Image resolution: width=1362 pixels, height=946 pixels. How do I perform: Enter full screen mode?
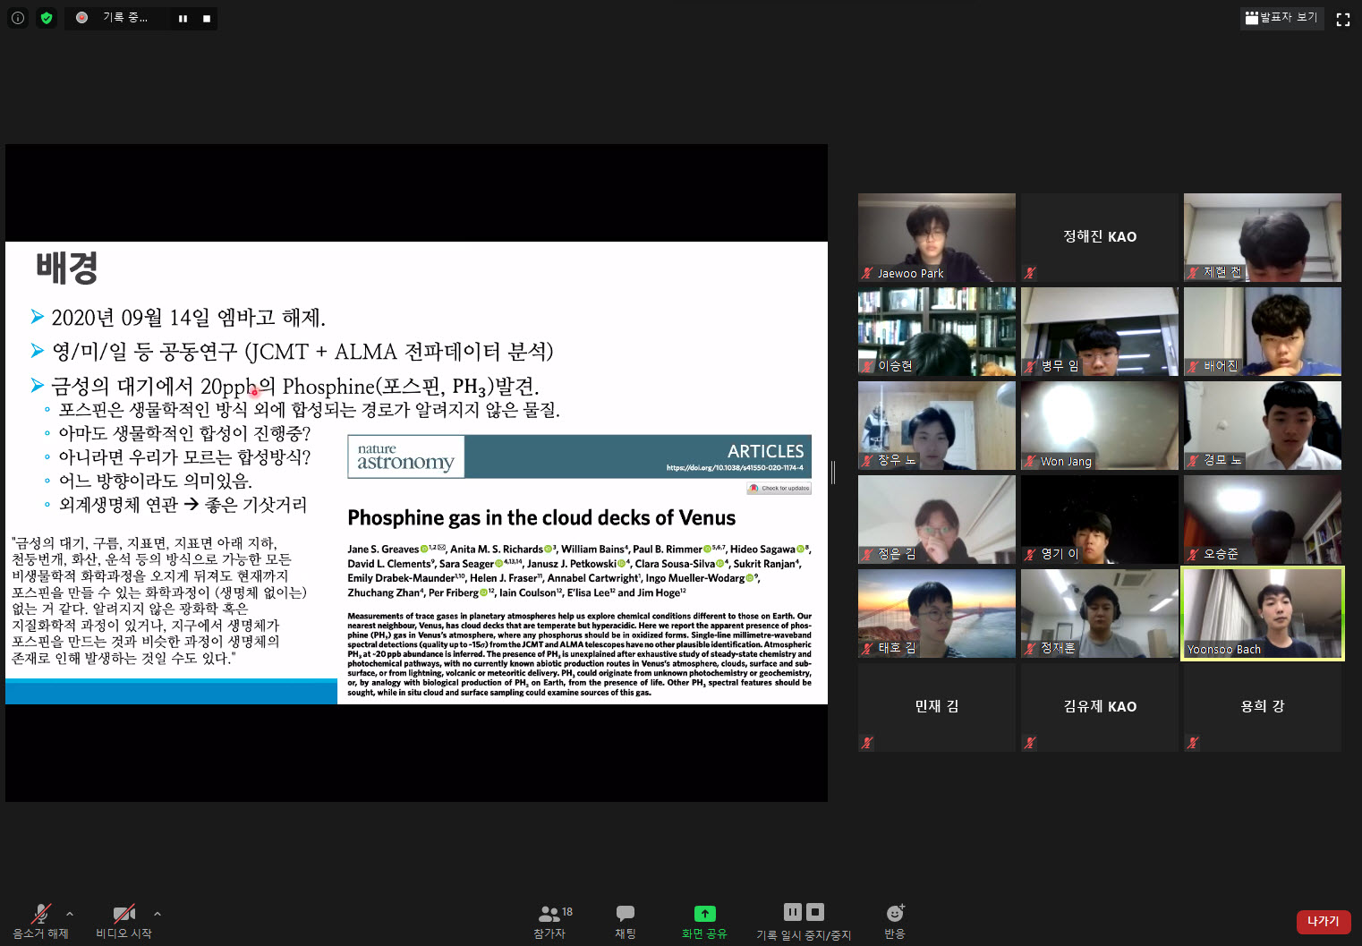(x=1342, y=19)
